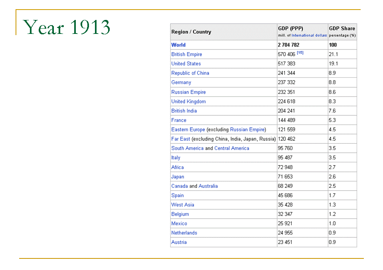Click the Netherlands link
383x270 pixels.
pyautogui.click(x=184, y=233)
